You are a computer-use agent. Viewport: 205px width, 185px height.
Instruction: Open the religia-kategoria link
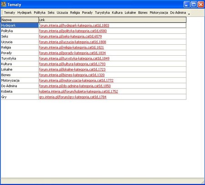point(72,48)
